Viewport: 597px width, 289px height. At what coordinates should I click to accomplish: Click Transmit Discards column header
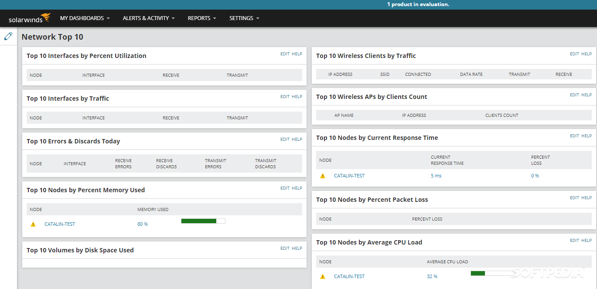click(266, 163)
